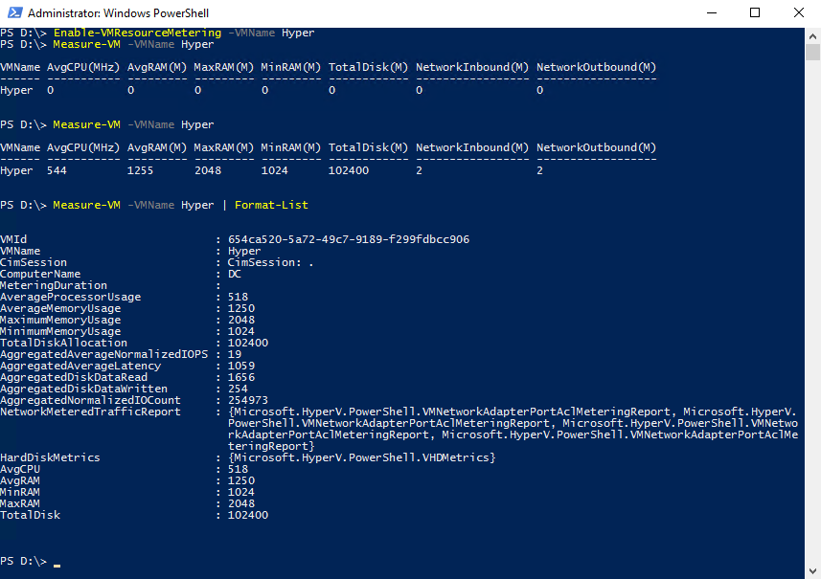The height and width of the screenshot is (579, 821).
Task: Click the AggregatedDiskDataRead value 1656
Action: click(240, 377)
